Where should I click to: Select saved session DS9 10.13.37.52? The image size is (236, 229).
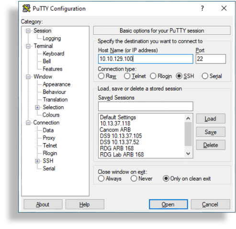[x=119, y=142]
